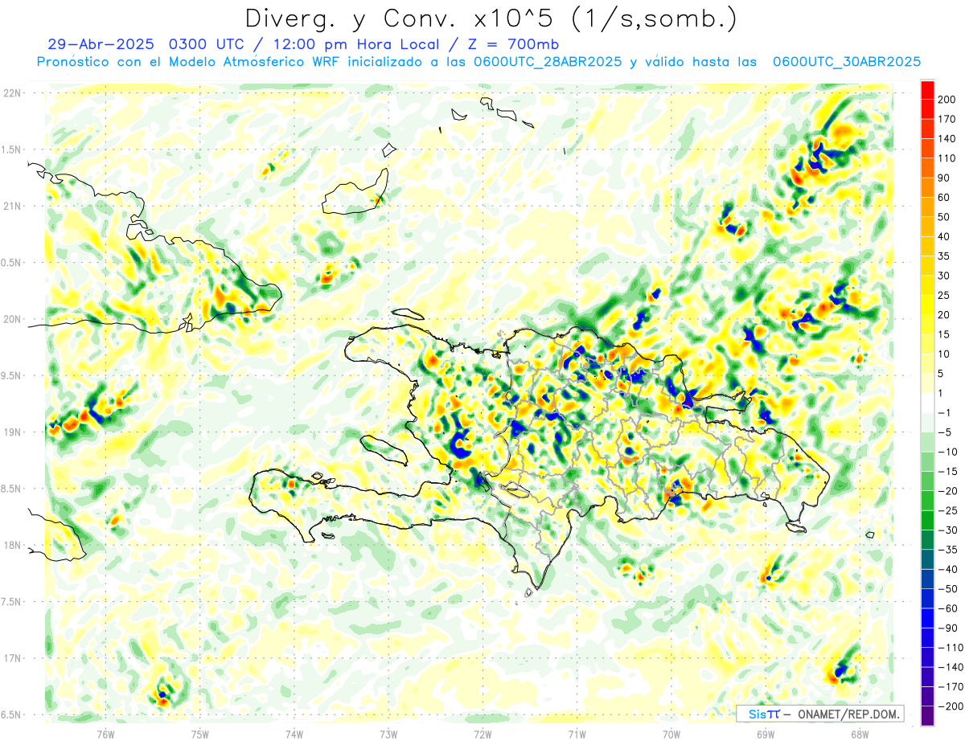Click the dark red swatch above 200
The height and width of the screenshot is (745, 965).
click(x=927, y=90)
